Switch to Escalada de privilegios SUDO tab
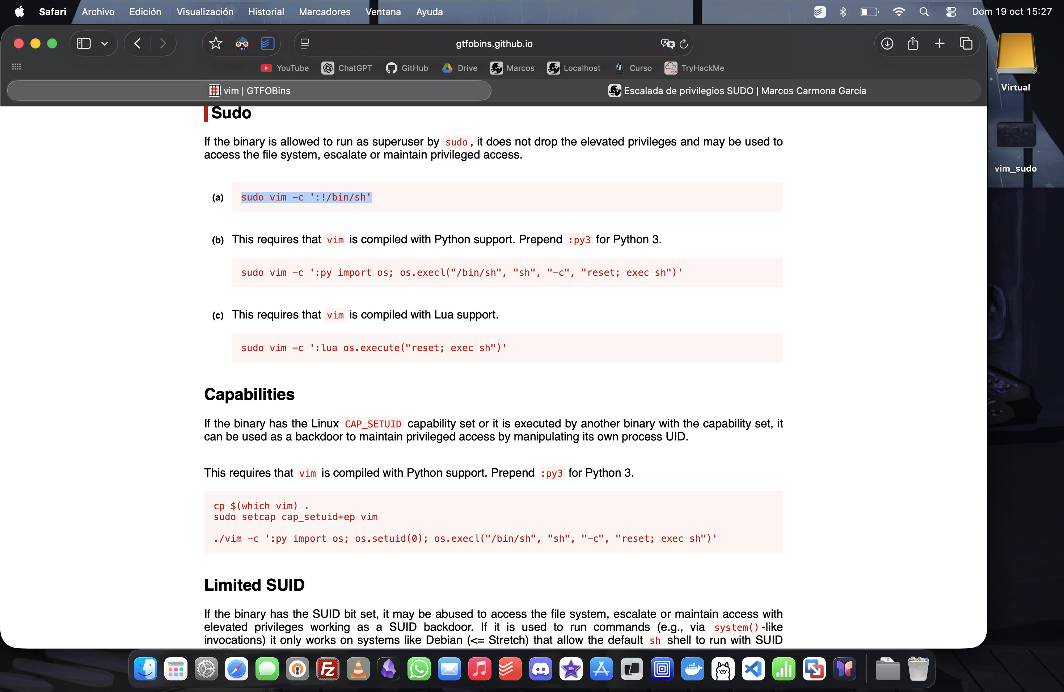1064x692 pixels. pyautogui.click(x=737, y=91)
